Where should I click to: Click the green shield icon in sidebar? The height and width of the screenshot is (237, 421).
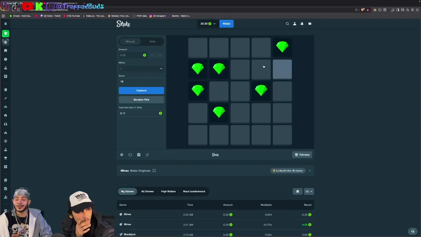tap(5, 34)
